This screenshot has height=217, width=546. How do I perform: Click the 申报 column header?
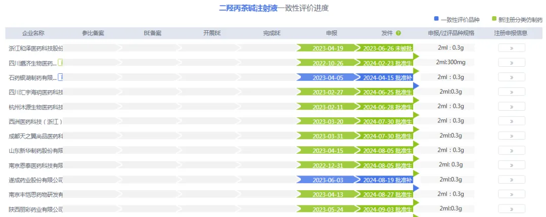(332, 33)
